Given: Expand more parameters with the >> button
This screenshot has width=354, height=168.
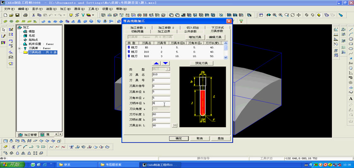Looking at the screenshot, I should 174,126.
